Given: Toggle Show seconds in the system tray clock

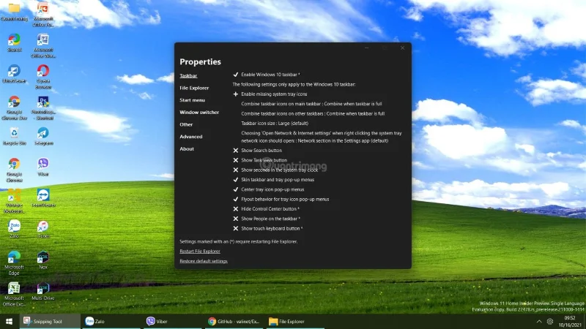Looking at the screenshot, I should 275,170.
